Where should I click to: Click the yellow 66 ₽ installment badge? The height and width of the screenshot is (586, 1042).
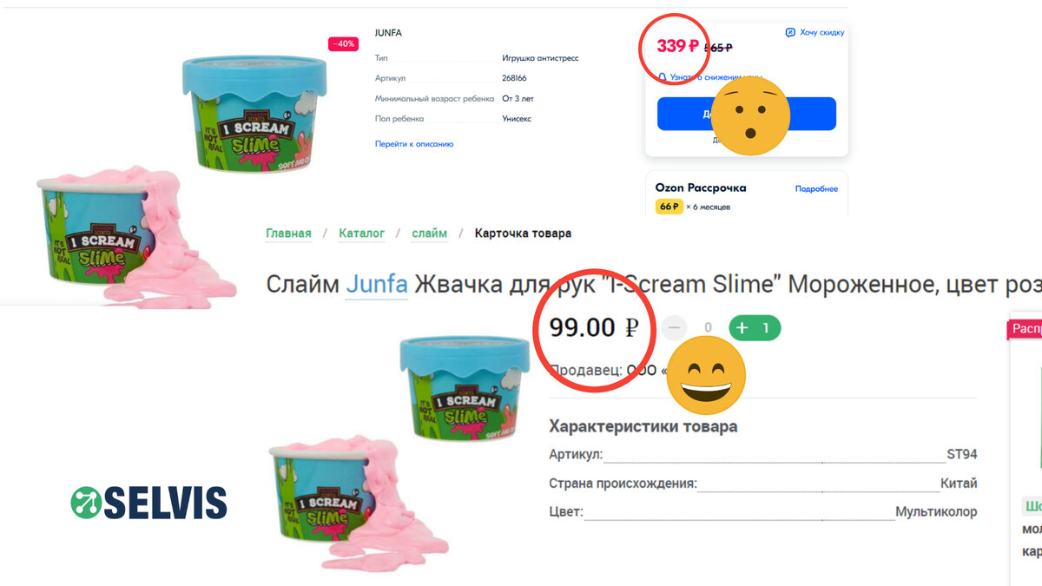click(x=669, y=207)
